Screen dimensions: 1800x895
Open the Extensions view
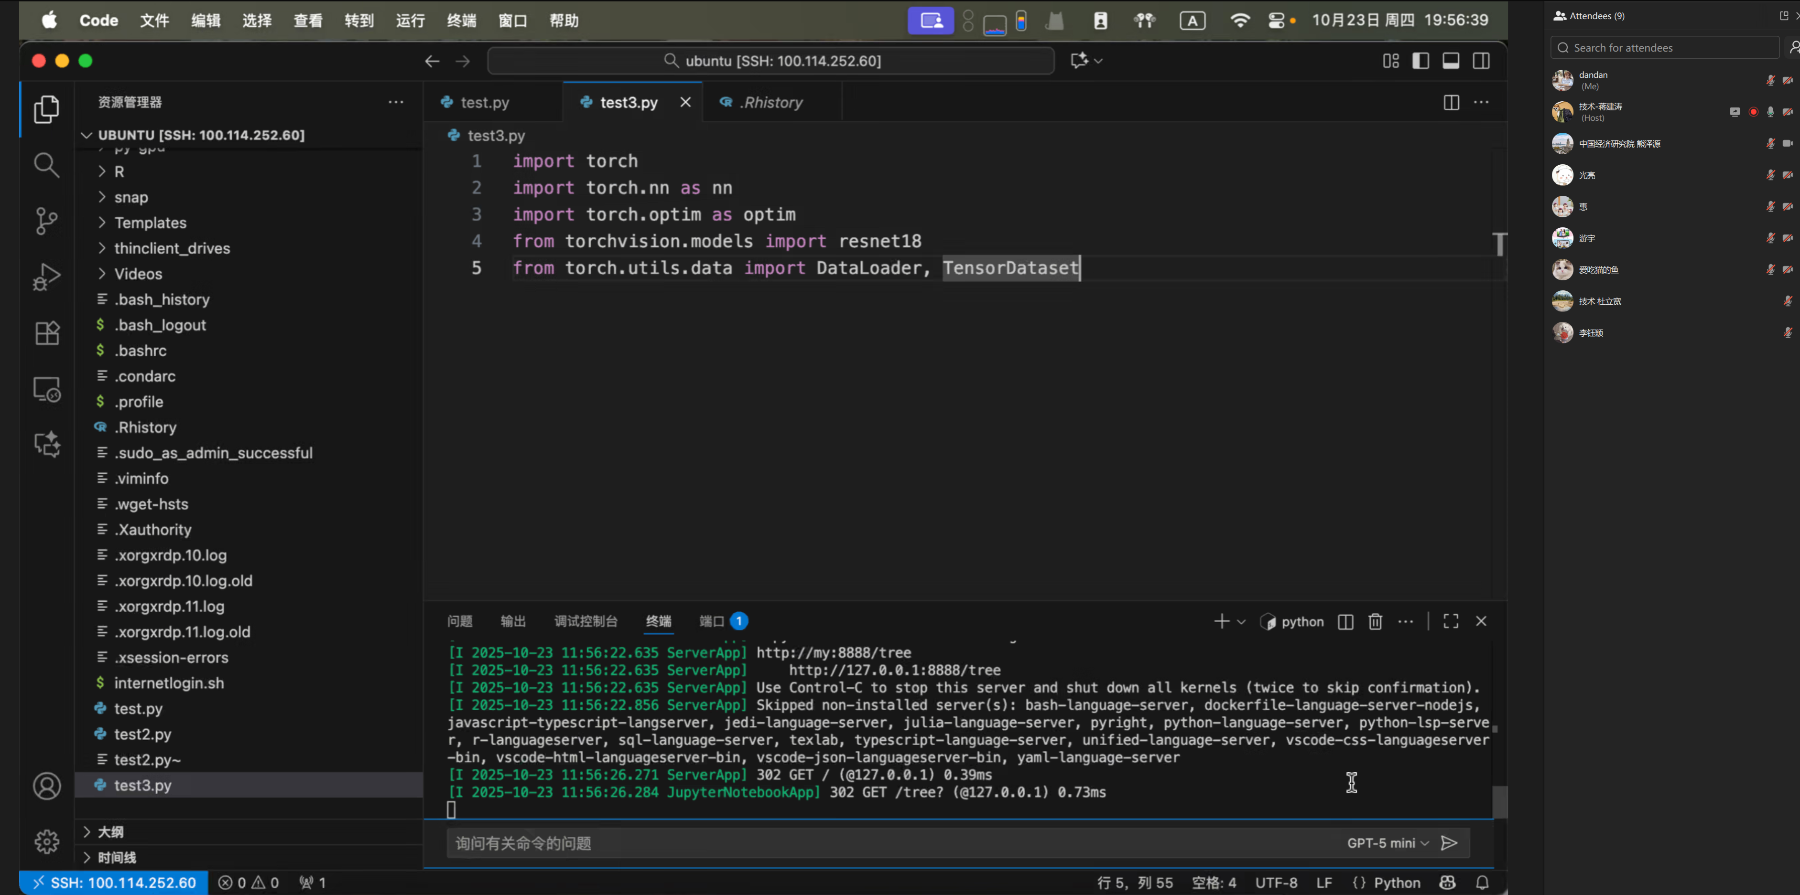point(46,333)
